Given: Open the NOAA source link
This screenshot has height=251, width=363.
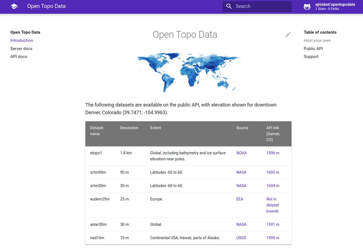Looking at the screenshot, I should (x=241, y=153).
